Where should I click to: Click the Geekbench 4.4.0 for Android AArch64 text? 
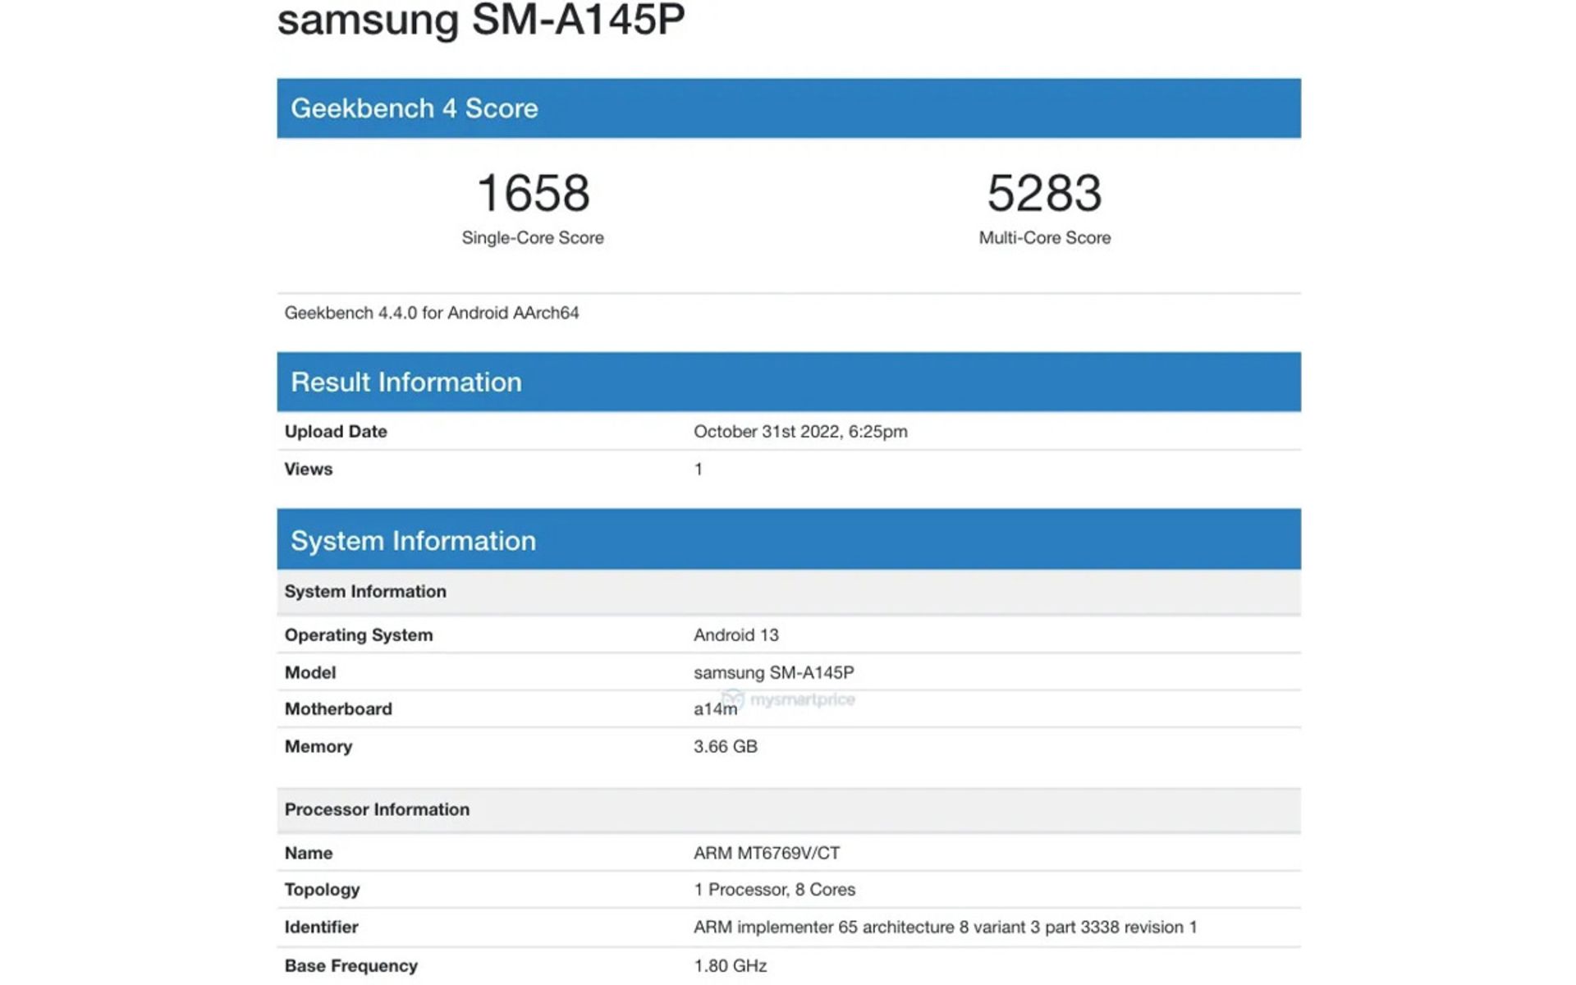click(x=433, y=313)
